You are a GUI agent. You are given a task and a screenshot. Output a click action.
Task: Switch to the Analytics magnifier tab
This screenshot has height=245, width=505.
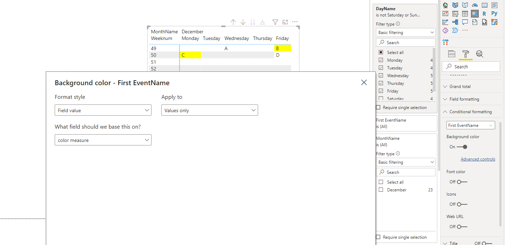[x=480, y=54]
